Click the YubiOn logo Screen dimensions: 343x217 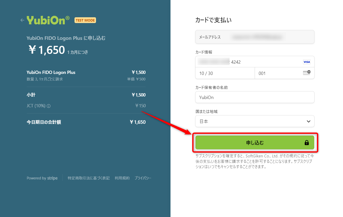click(48, 20)
